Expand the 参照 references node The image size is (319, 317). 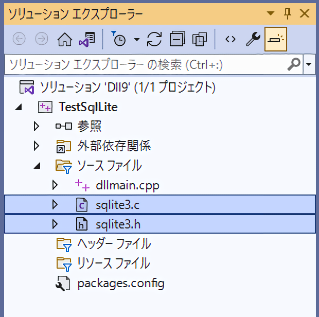[36, 126]
